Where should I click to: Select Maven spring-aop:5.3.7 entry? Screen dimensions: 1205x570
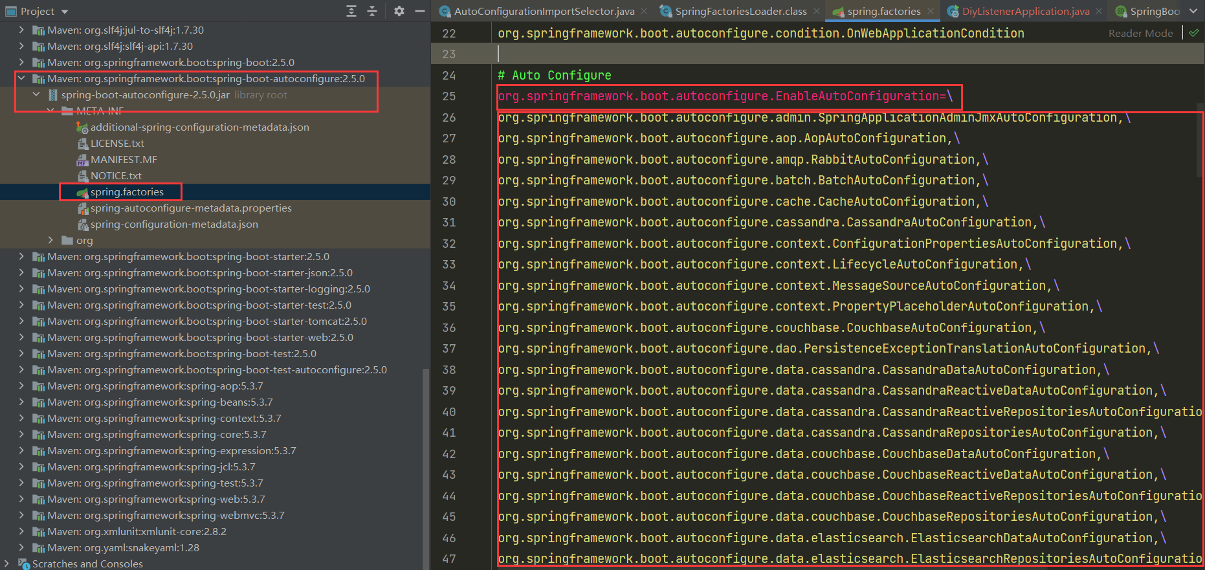tap(155, 386)
